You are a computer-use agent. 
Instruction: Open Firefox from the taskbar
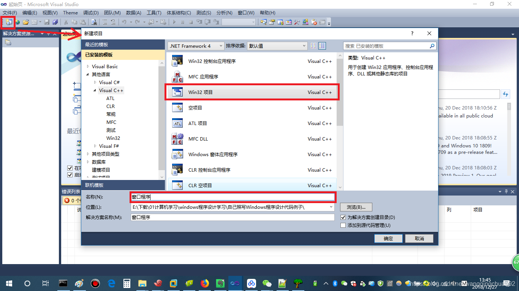(x=205, y=283)
